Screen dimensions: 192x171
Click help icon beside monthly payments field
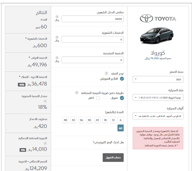pyautogui.click(x=57, y=37)
